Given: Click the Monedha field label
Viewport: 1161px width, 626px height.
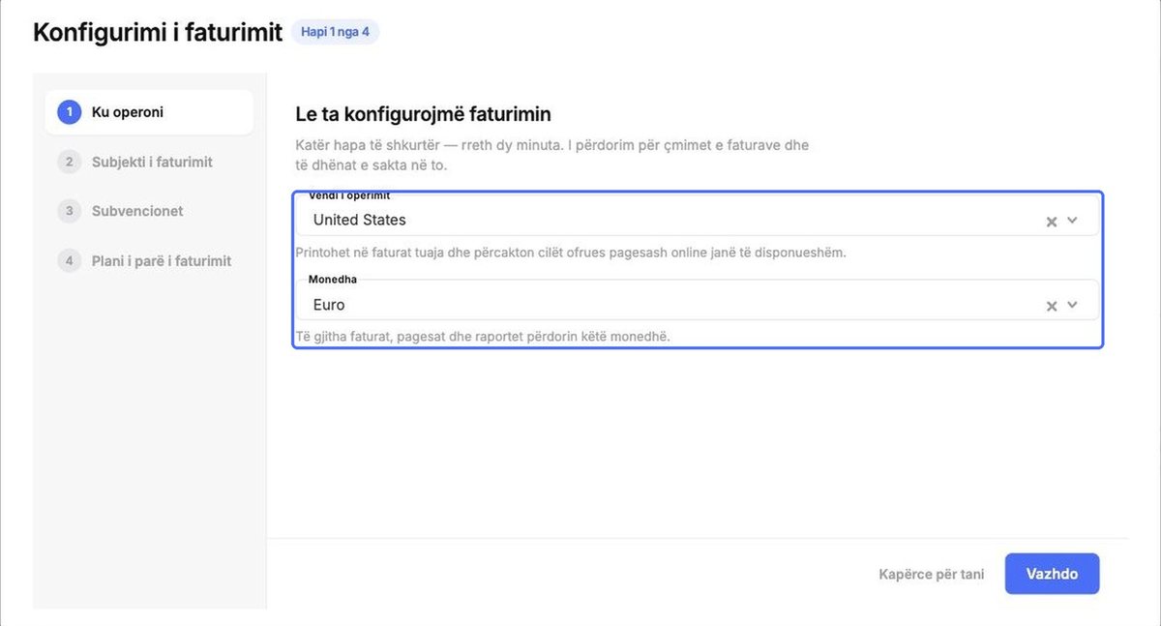Looking at the screenshot, I should click(333, 280).
